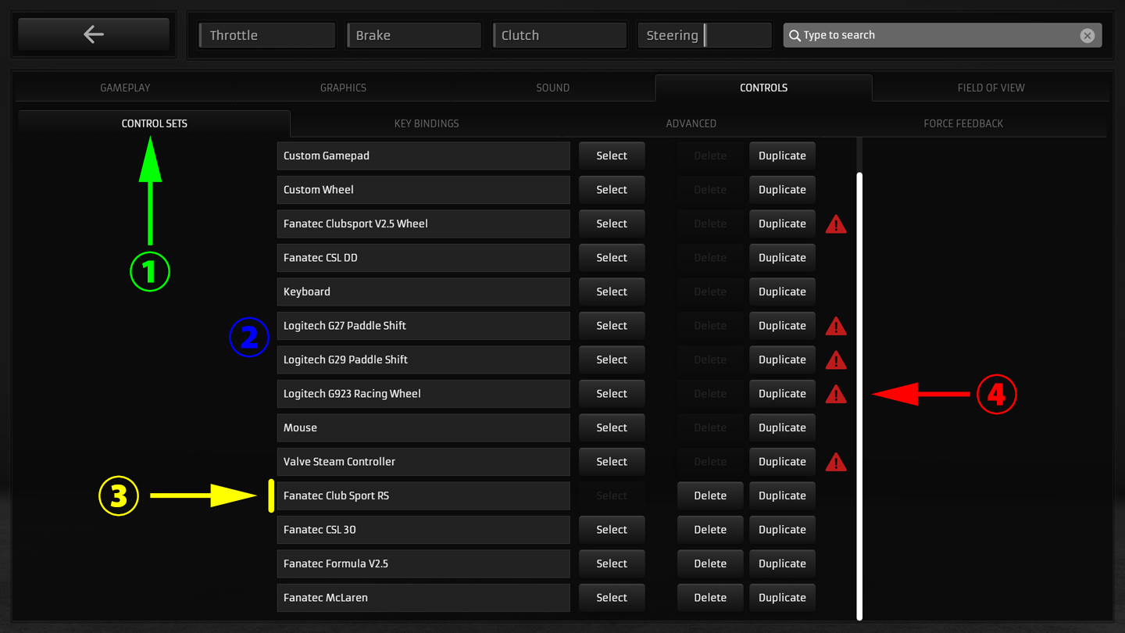Focus the Type to search field
This screenshot has height=633, width=1125.
942,35
